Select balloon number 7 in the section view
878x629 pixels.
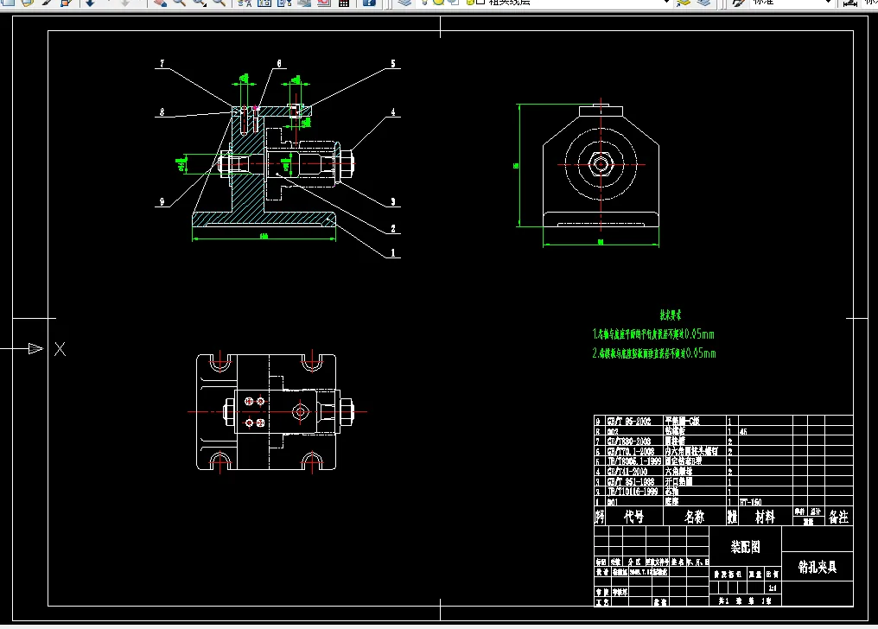[162, 64]
